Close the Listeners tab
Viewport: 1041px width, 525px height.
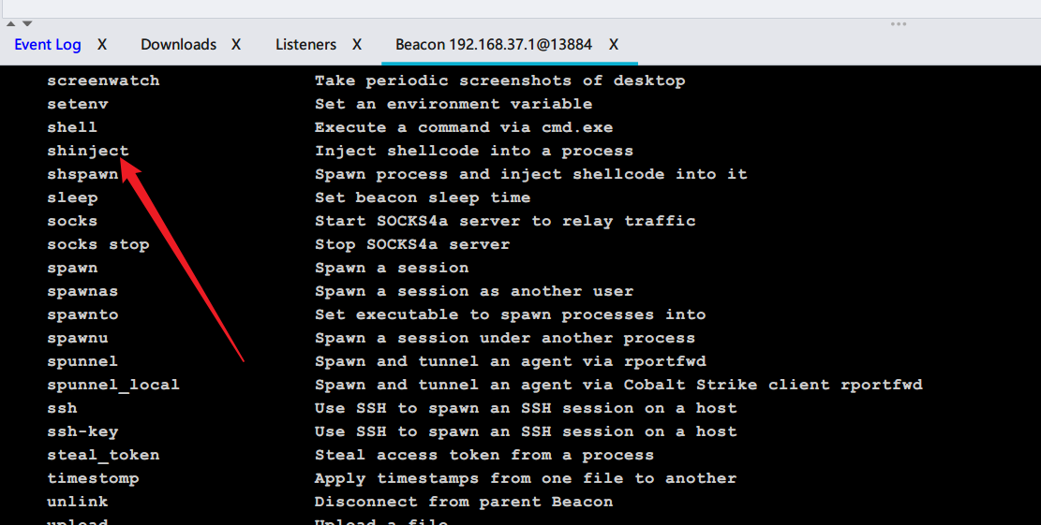(x=357, y=44)
